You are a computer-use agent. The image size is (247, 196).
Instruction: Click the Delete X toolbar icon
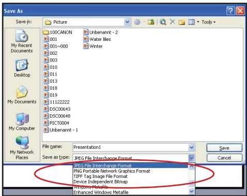[173, 22]
